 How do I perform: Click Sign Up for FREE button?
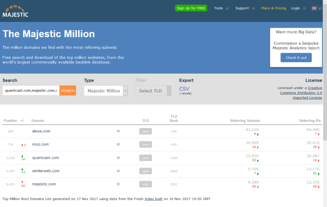[191, 8]
